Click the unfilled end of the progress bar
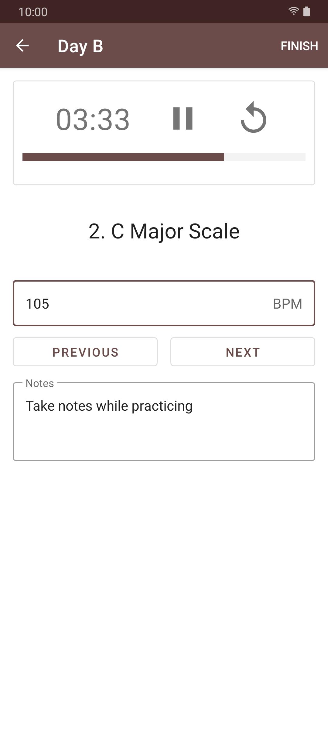328x729 pixels. coord(265,157)
